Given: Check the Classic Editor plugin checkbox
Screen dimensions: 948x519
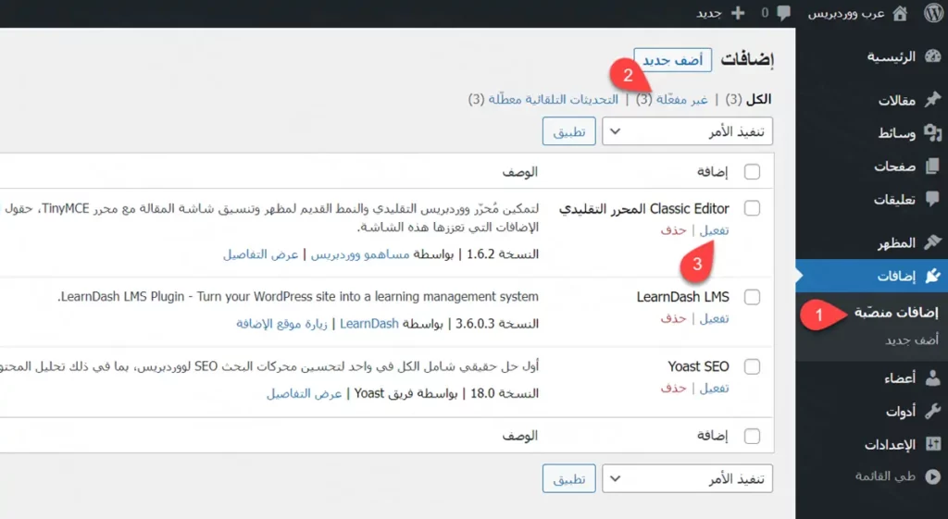Looking at the screenshot, I should click(752, 209).
